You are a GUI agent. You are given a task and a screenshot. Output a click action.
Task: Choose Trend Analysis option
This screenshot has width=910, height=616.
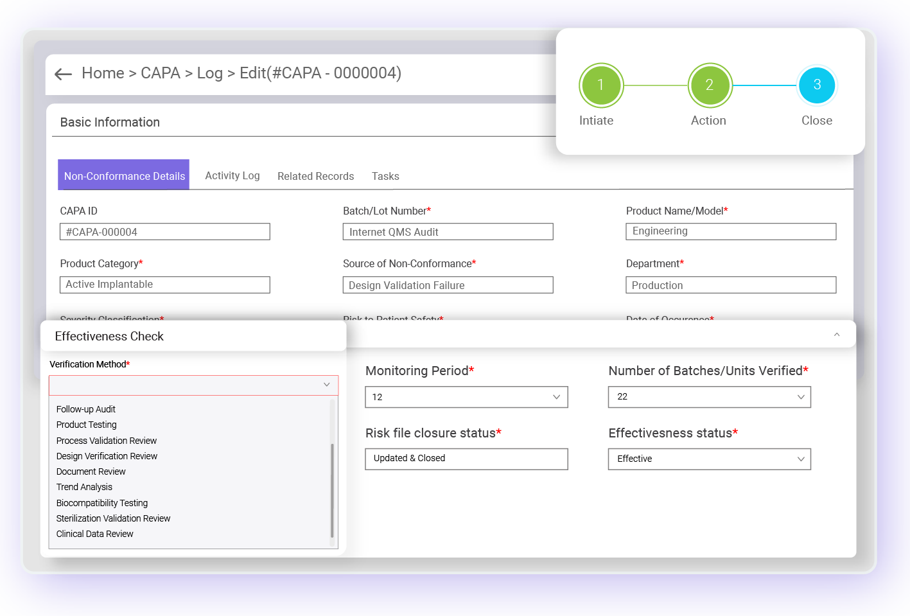click(84, 487)
